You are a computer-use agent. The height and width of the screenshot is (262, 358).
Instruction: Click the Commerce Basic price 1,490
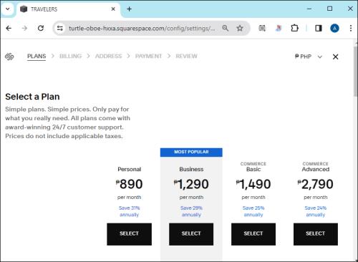click(x=253, y=184)
